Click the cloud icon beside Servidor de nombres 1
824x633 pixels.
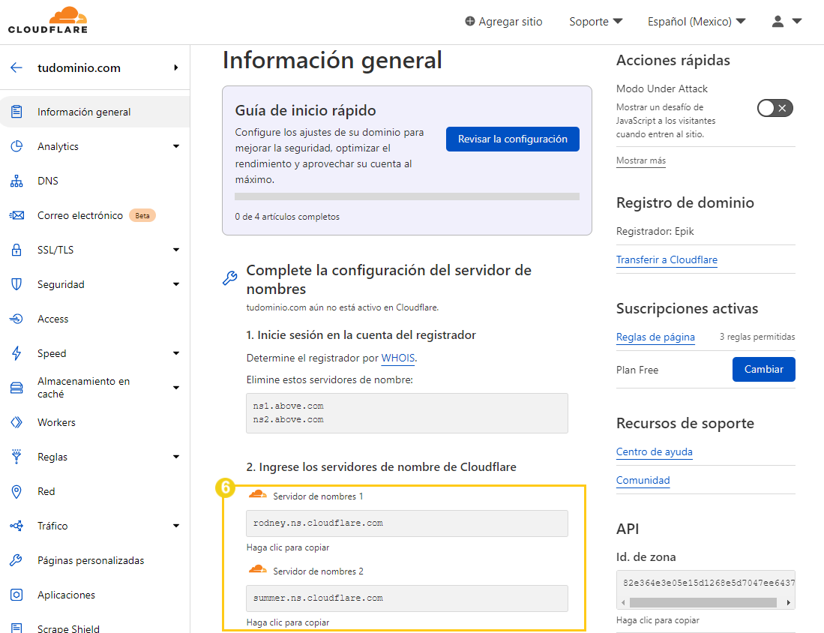point(257,494)
